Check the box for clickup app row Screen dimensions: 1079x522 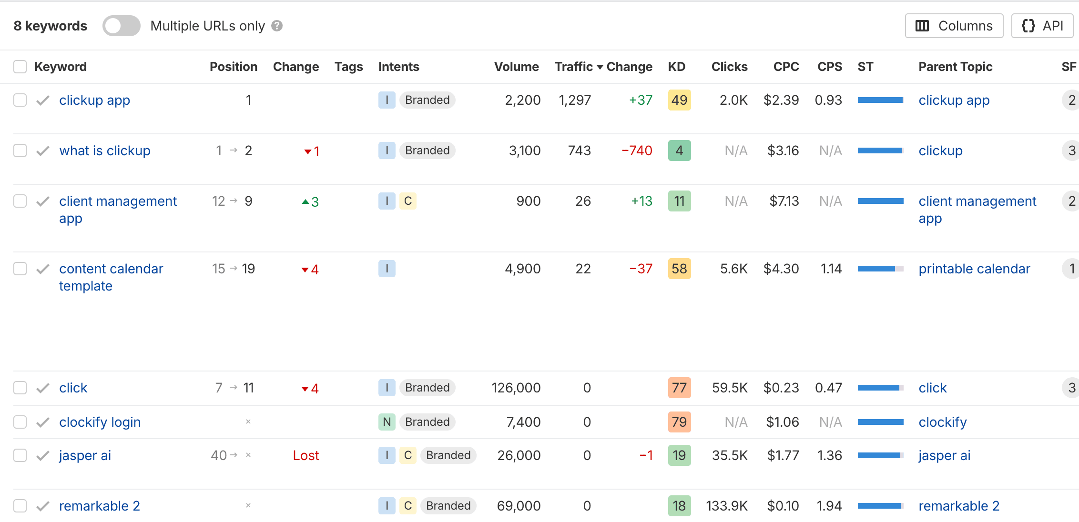(20, 100)
